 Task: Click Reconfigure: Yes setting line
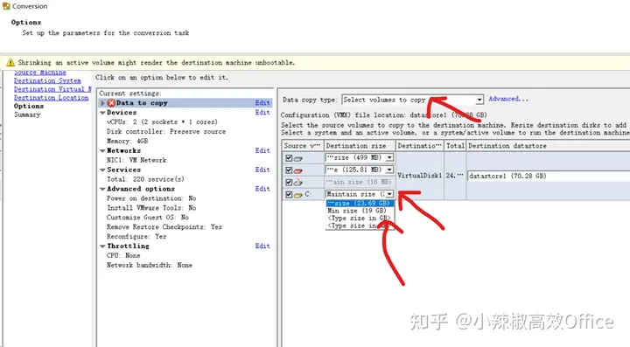click(136, 237)
